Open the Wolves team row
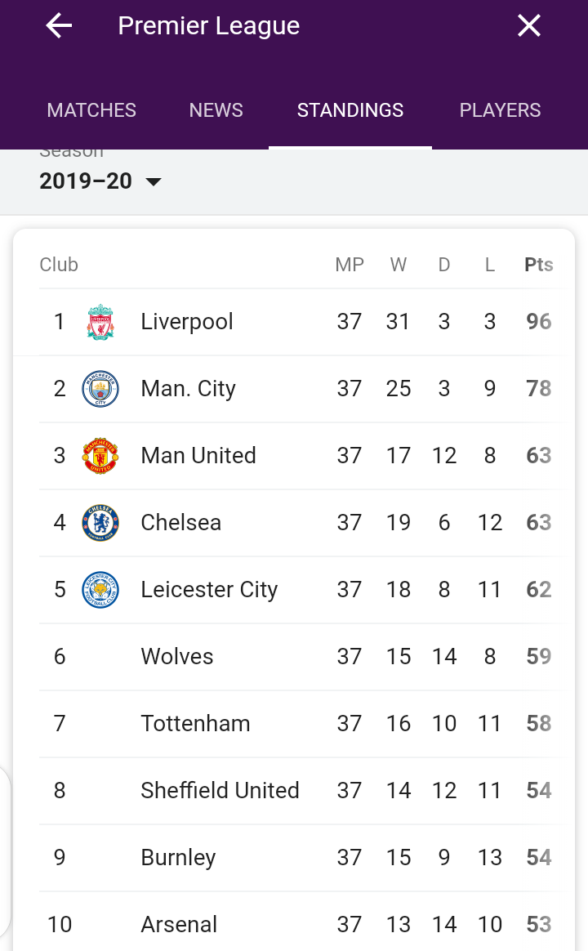The width and height of the screenshot is (588, 951). pyautogui.click(x=177, y=657)
